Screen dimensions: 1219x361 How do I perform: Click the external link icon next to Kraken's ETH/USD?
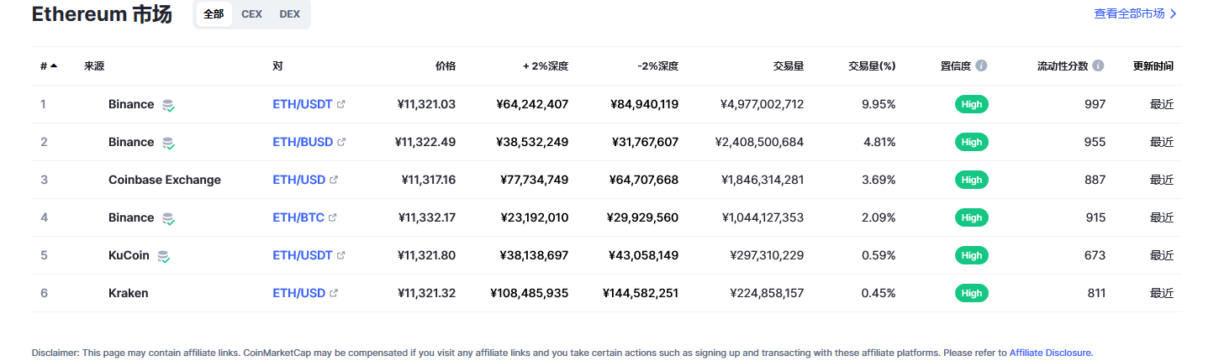(334, 294)
